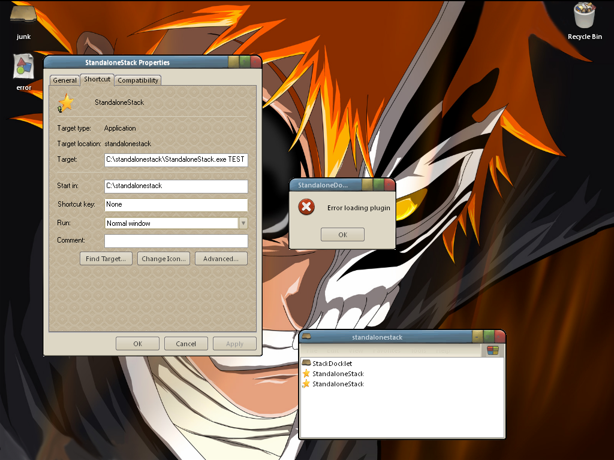Click inside the Target path field
The image size is (614, 460).
[176, 159]
